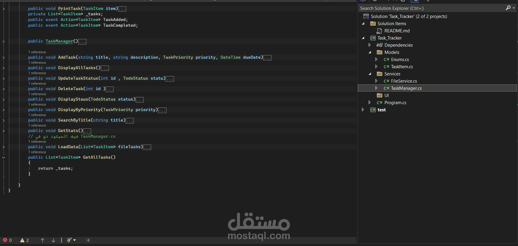Click the red error count icon

(5, 240)
